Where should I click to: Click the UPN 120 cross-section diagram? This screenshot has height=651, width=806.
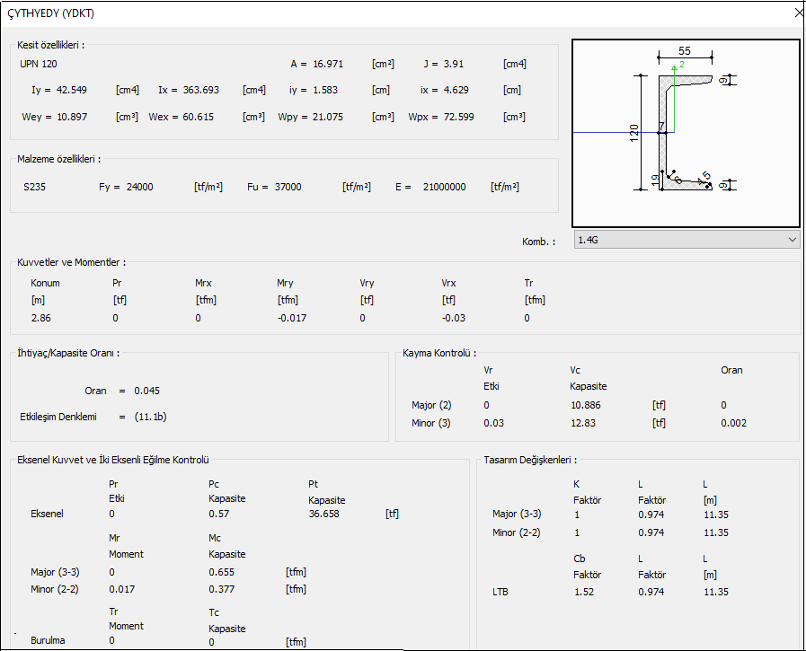(686, 133)
